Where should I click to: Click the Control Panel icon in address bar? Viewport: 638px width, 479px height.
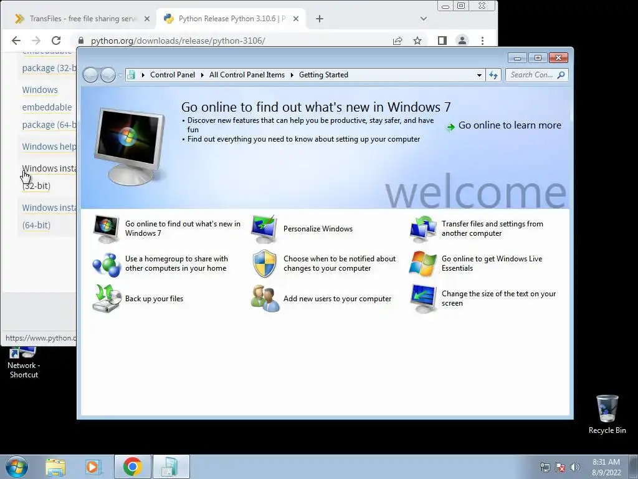pos(131,75)
